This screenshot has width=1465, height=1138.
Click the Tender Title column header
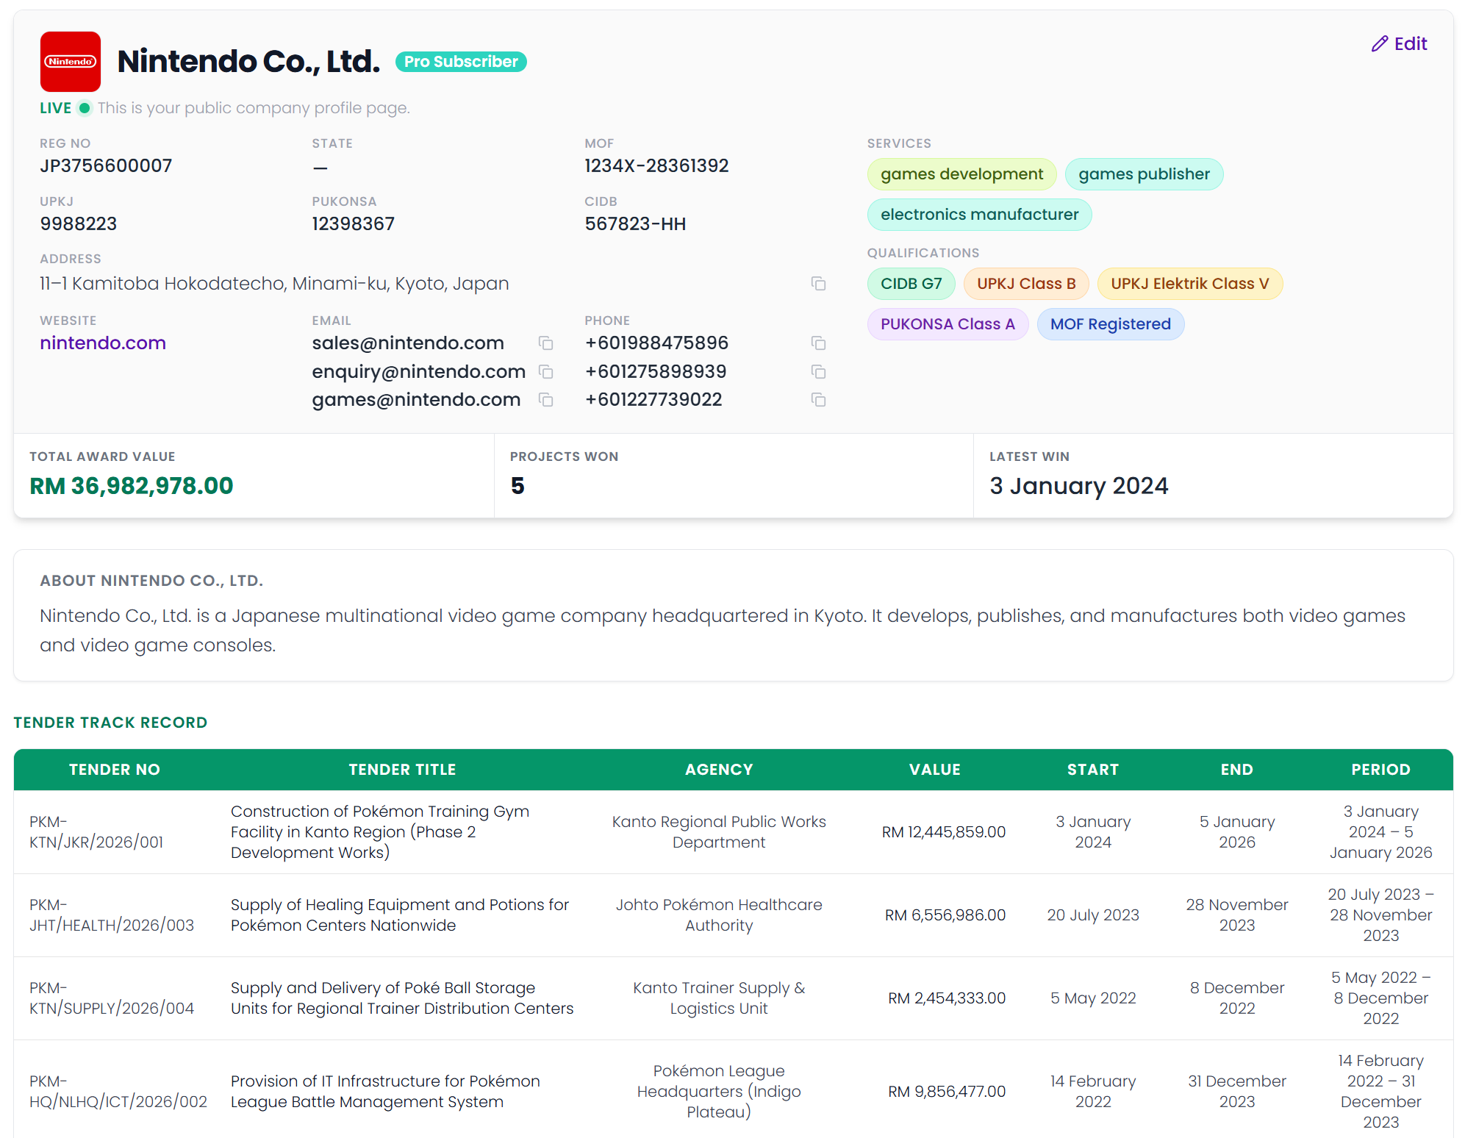tap(402, 770)
